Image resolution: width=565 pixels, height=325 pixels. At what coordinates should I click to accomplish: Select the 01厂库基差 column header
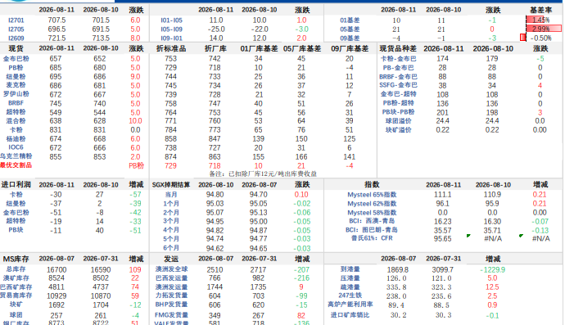[x=259, y=48]
